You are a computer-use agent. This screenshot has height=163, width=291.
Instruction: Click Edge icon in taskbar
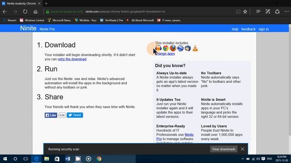click(x=36, y=159)
